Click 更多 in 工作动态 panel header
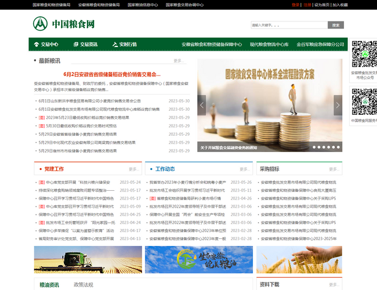Screen dimensions: 377x290 click(x=245, y=169)
